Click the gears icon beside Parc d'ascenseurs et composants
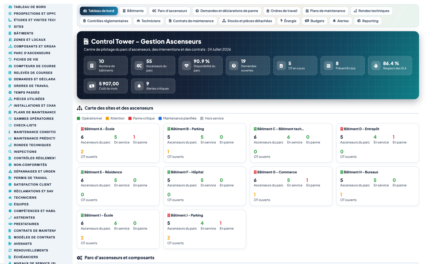Viewport: 427px width, 264px height. pyautogui.click(x=79, y=258)
